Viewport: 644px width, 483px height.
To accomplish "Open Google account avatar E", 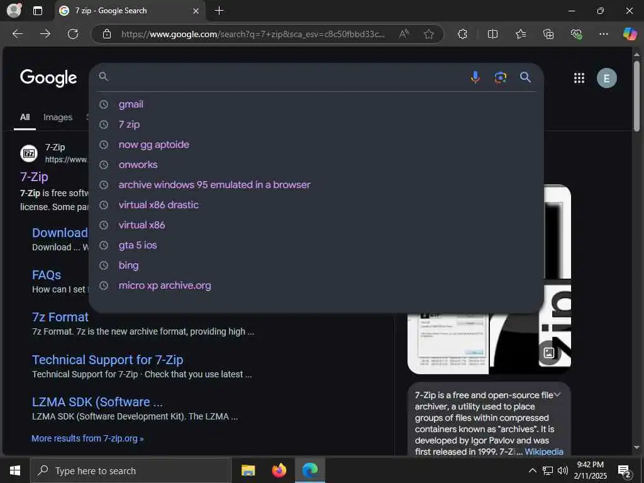I will [x=607, y=78].
